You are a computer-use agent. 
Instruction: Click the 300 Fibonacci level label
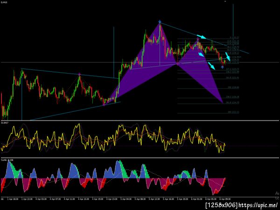(233, 112)
